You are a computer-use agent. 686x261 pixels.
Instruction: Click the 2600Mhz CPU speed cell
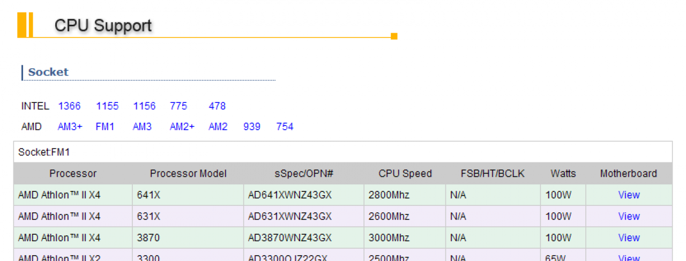pos(405,217)
